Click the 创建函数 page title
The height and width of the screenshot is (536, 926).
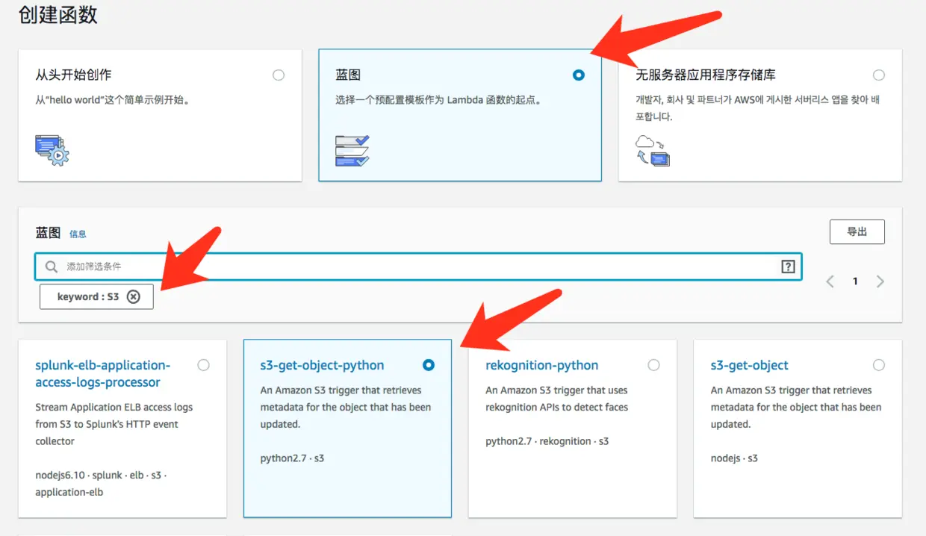pos(58,15)
